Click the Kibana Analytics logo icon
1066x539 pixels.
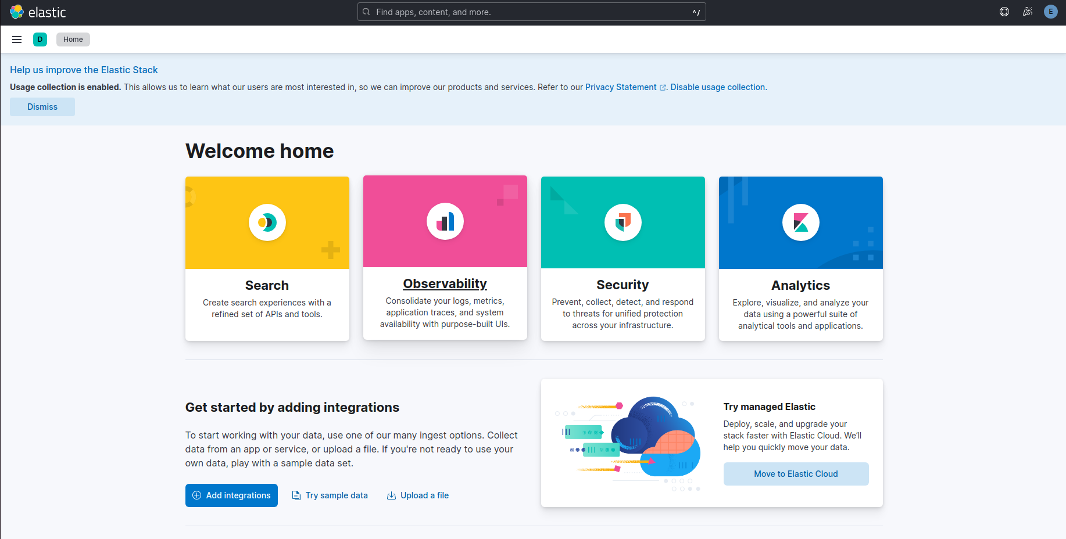click(x=801, y=222)
